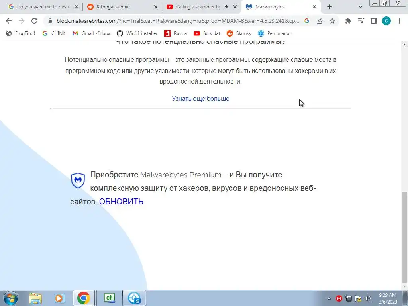Open the Extensions puzzle icon
Screen dimensions: 408x306
[348, 21]
